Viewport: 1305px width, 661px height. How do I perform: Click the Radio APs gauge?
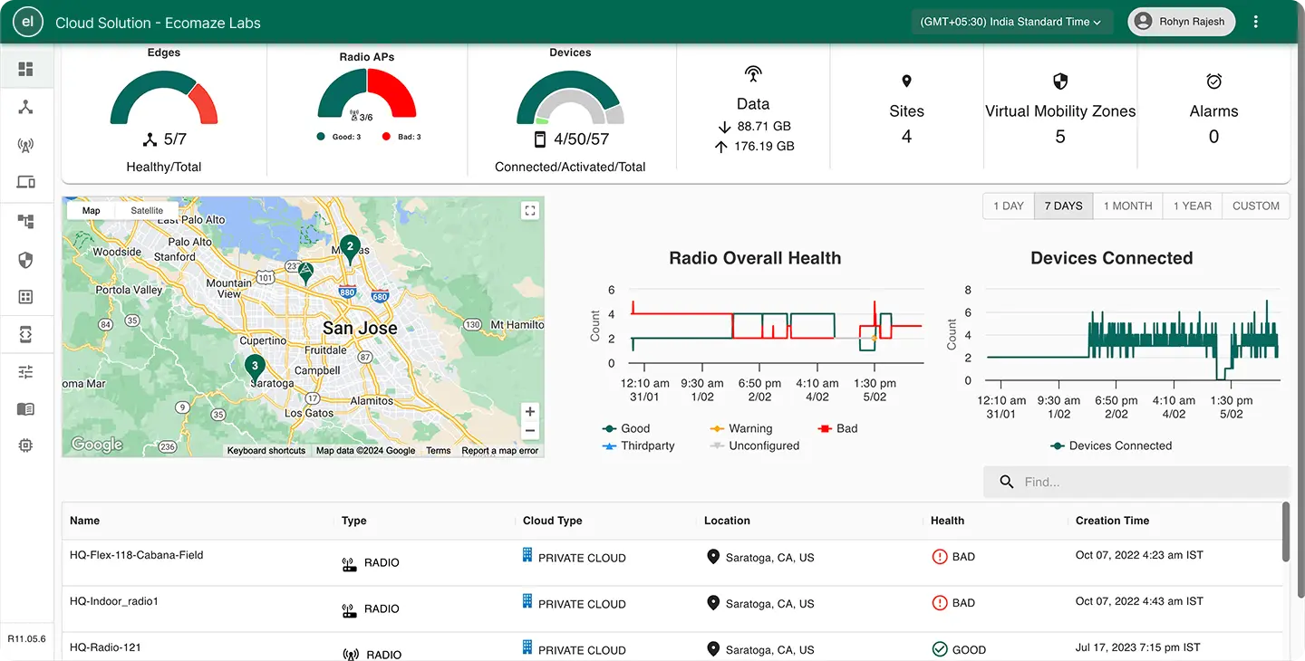367,93
